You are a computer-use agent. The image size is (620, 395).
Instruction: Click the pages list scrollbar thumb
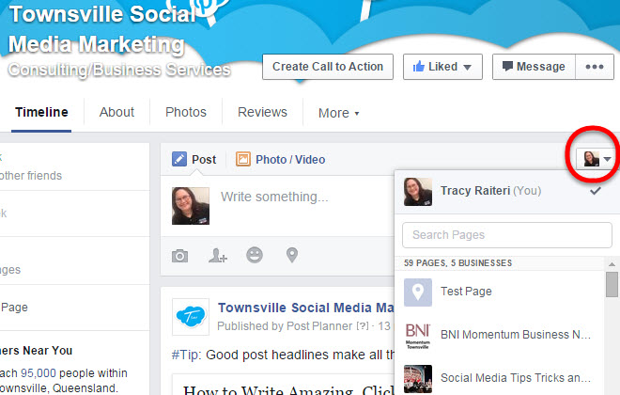click(x=612, y=284)
